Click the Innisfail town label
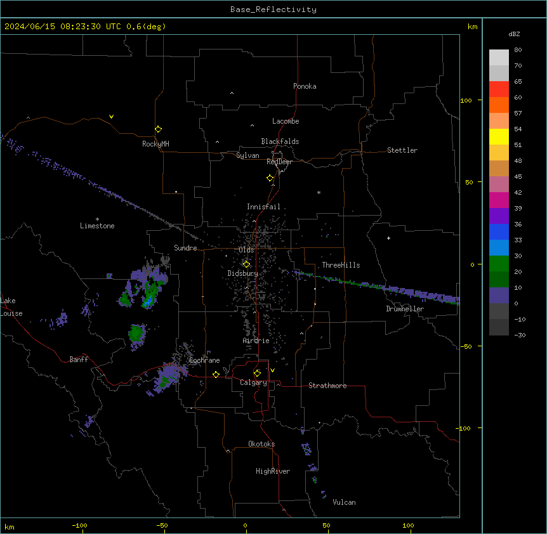547x534 pixels. 263,207
